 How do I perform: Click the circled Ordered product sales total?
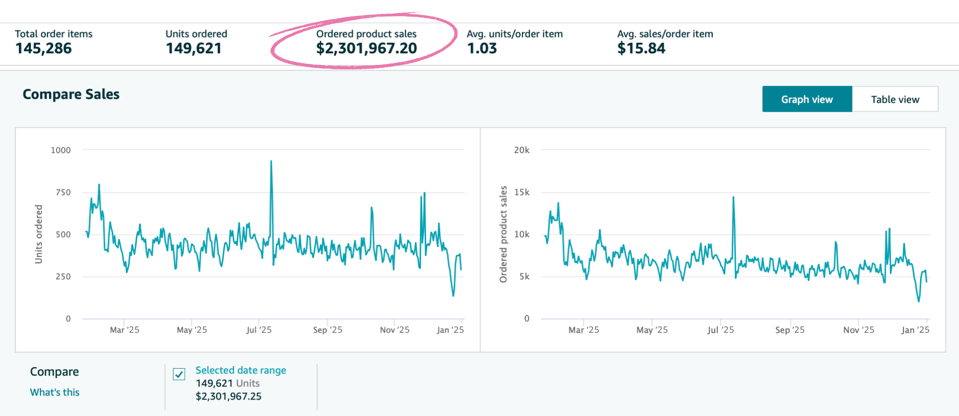click(366, 48)
